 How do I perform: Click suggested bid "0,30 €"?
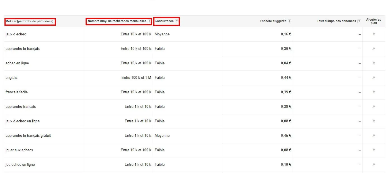coord(286,48)
